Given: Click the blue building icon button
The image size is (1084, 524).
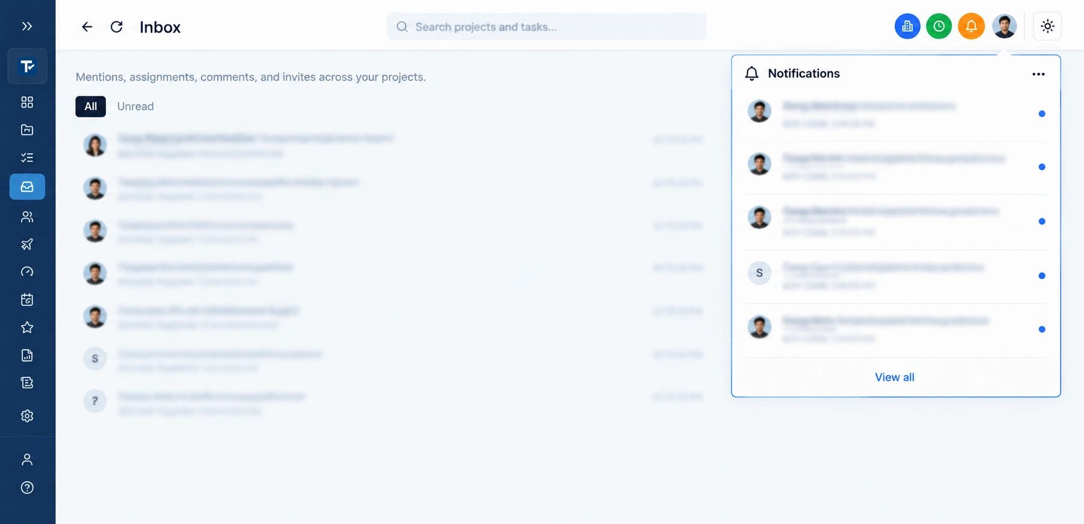Looking at the screenshot, I should (x=907, y=26).
